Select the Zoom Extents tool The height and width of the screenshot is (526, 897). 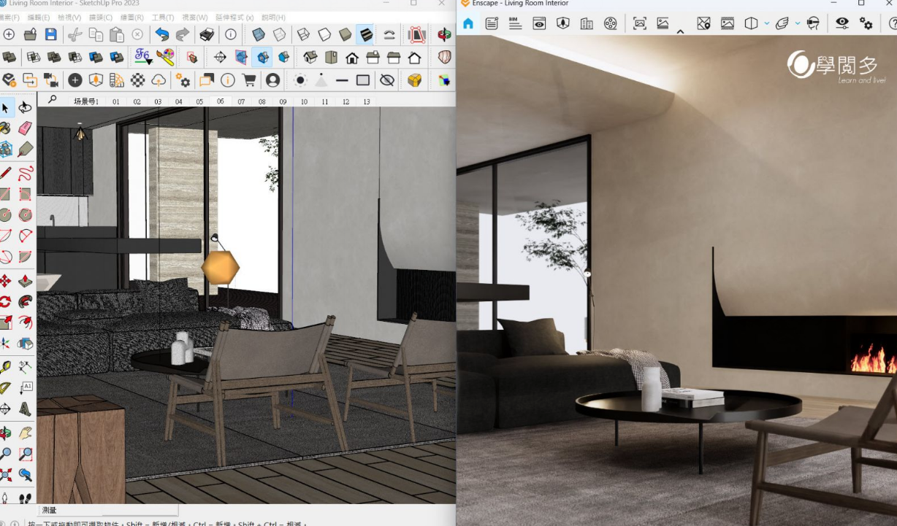click(x=6, y=475)
